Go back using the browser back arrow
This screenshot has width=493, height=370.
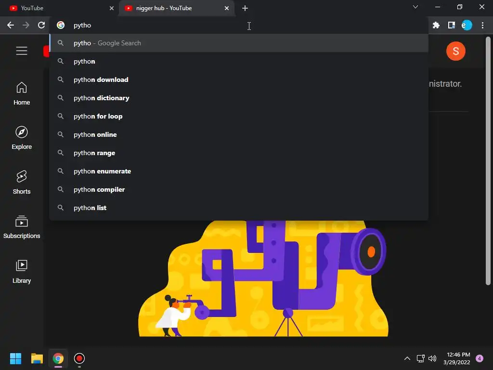[11, 25]
